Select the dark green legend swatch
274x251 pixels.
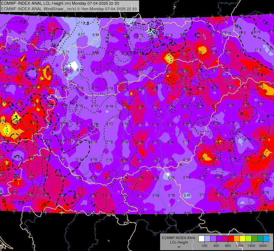[x=254, y=239]
